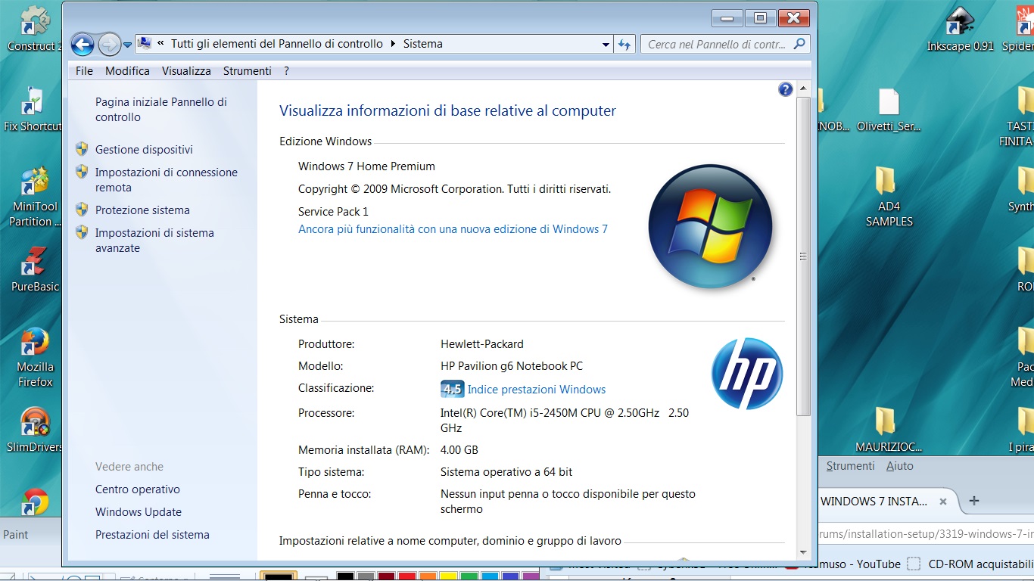
Task: Open Pagina iniziale Pannello di controllo
Action: click(x=161, y=109)
